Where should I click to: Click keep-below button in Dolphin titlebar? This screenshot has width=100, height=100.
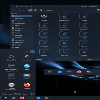click(x=26, y=6)
